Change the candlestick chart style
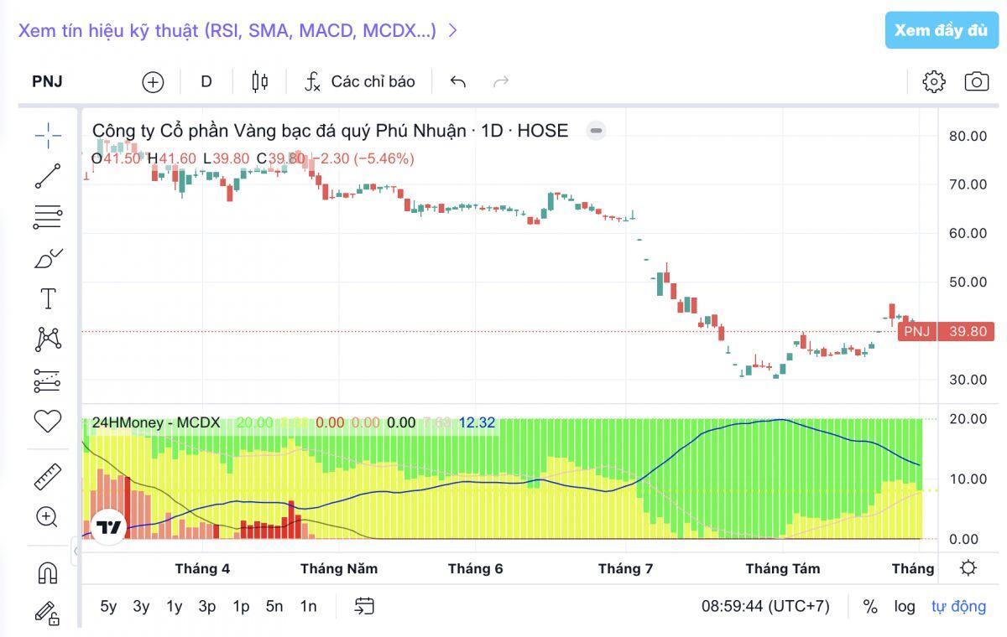Image resolution: width=1007 pixels, height=637 pixels. (260, 81)
